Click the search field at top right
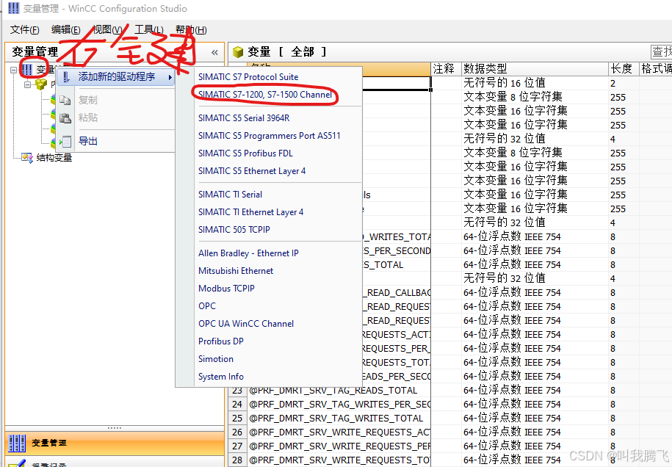The width and height of the screenshot is (672, 467). [x=661, y=52]
